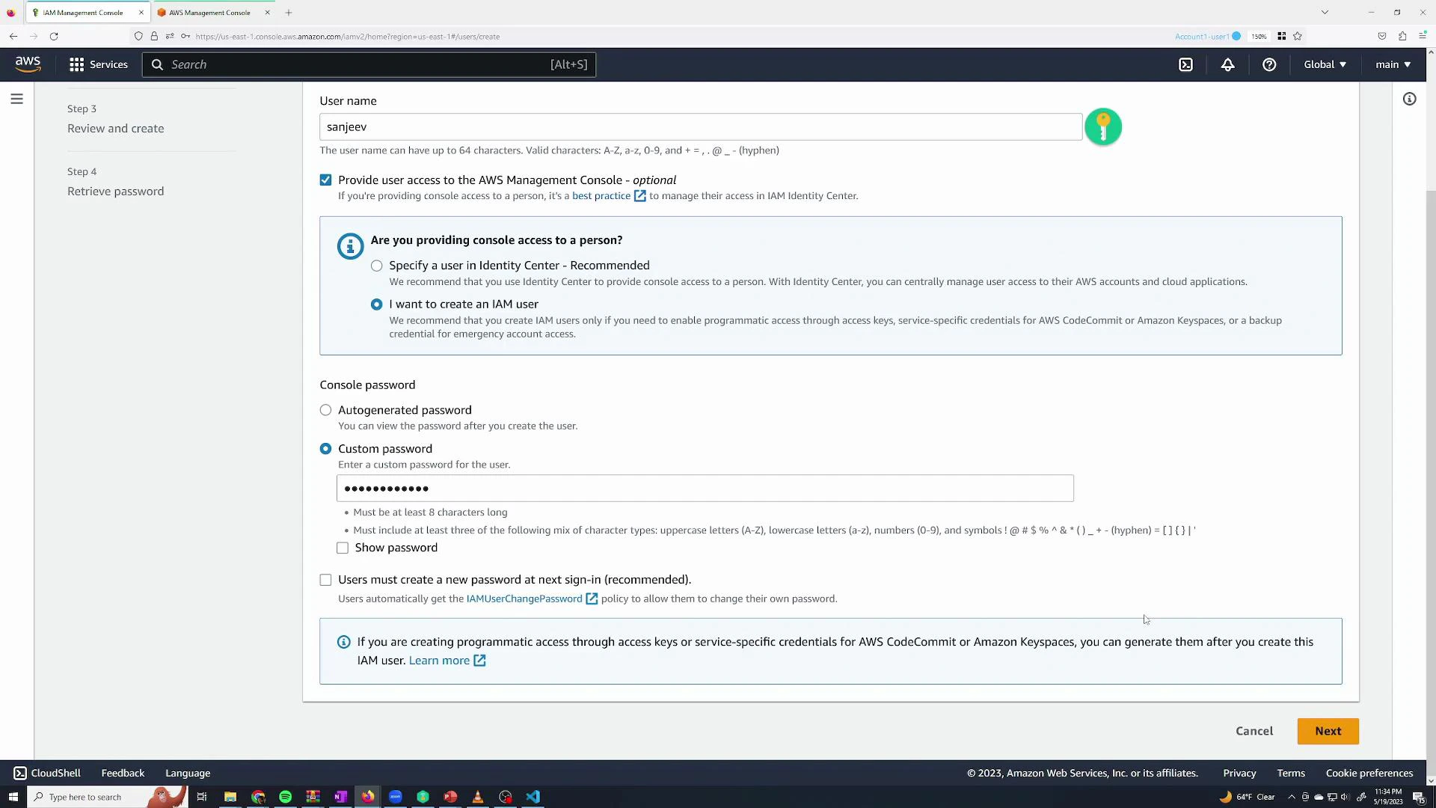Open the Services grid menu icon
The height and width of the screenshot is (808, 1436).
[76, 64]
